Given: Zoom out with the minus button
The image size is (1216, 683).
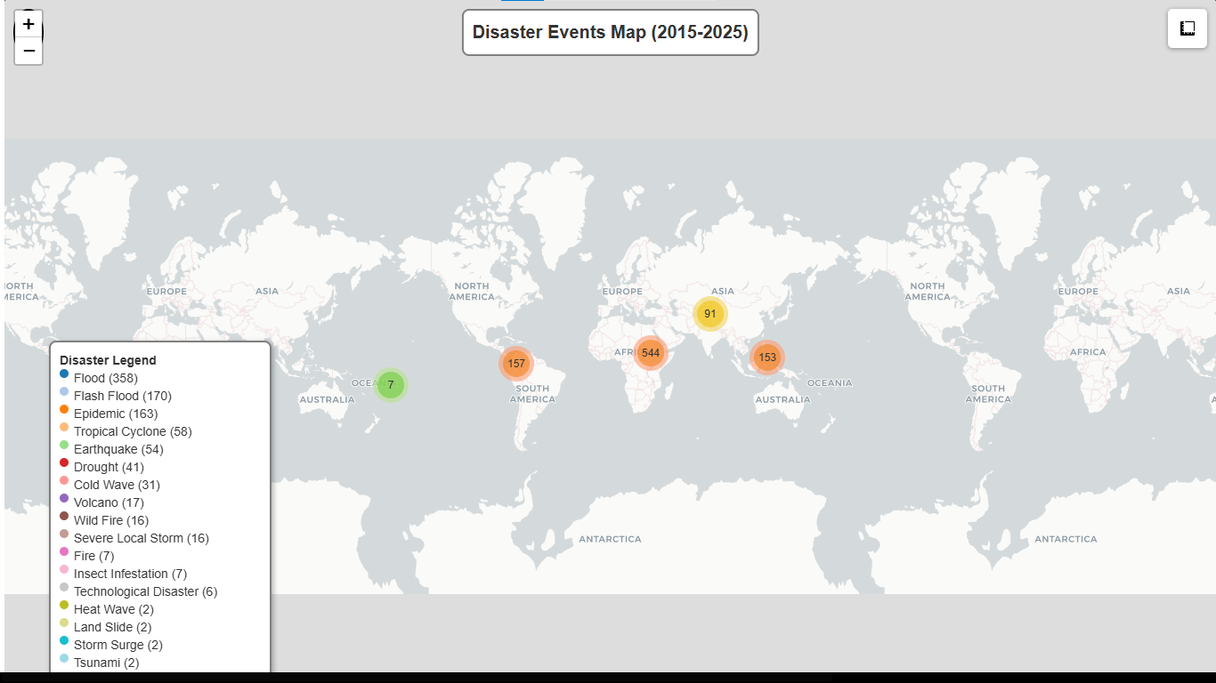Looking at the screenshot, I should pos(28,51).
